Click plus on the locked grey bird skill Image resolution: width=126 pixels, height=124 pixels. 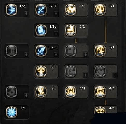click(115, 75)
